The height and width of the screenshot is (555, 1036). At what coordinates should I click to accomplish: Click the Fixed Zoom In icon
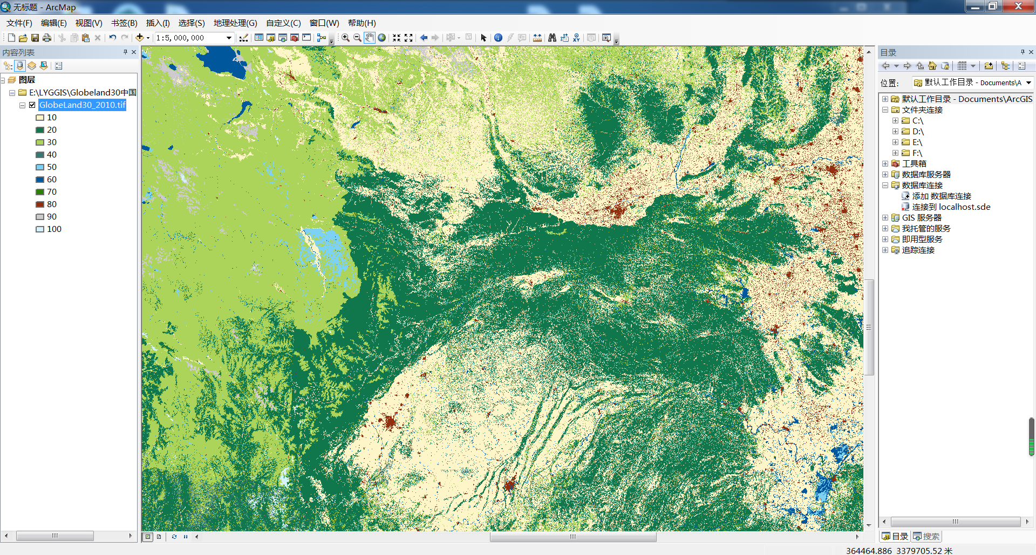tap(397, 38)
